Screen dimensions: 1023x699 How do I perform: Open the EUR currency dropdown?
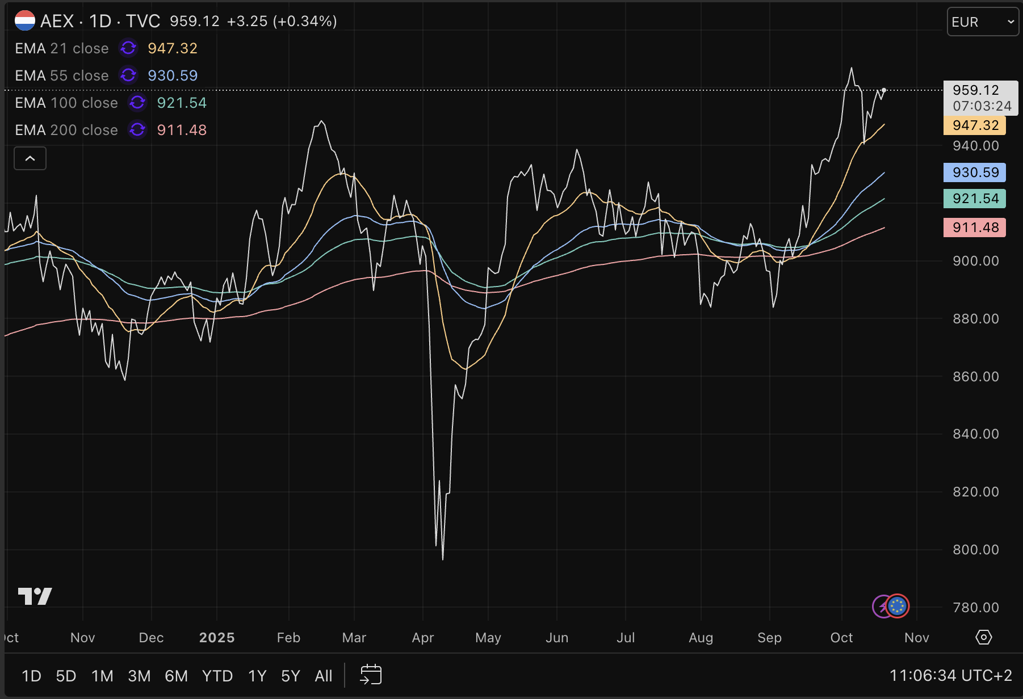coord(982,22)
